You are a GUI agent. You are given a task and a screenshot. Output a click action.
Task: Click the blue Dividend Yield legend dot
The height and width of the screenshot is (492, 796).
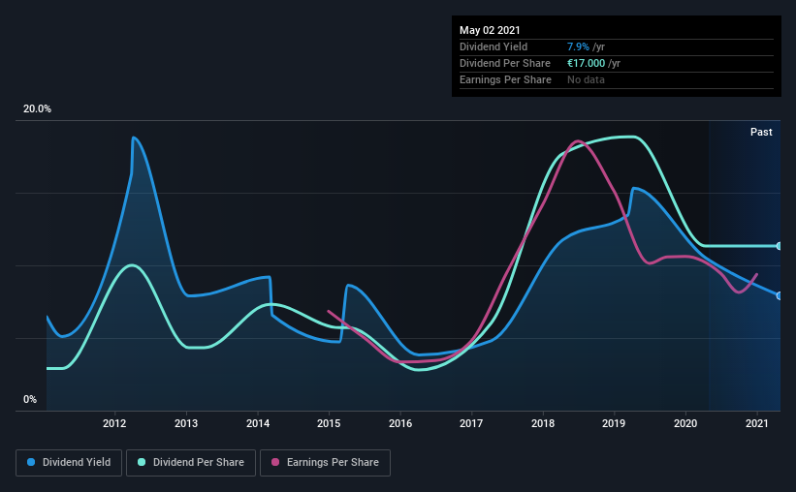(x=31, y=462)
